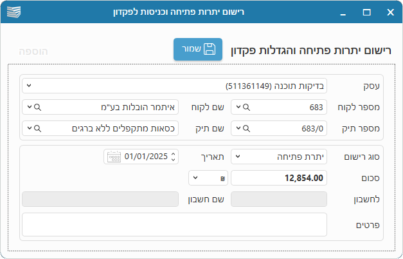Expand the customer number dropdown arrow
Image resolution: width=403 pixels, height=259 pixels.
coord(238,107)
